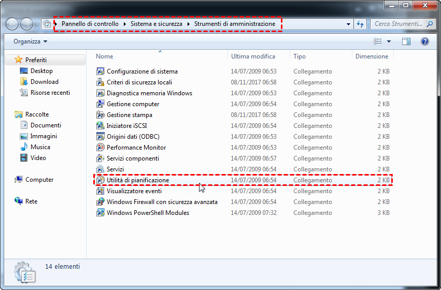Select Desktop in the navigation pane
Screen dimensions: 441x290
coord(41,71)
